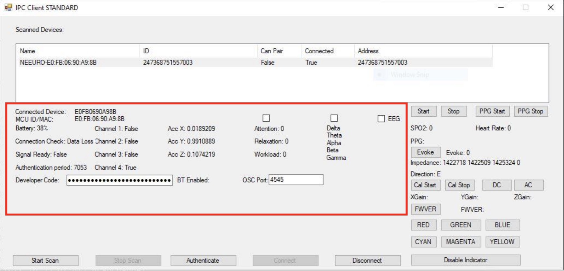Change indicator color to CYAN

423,242
